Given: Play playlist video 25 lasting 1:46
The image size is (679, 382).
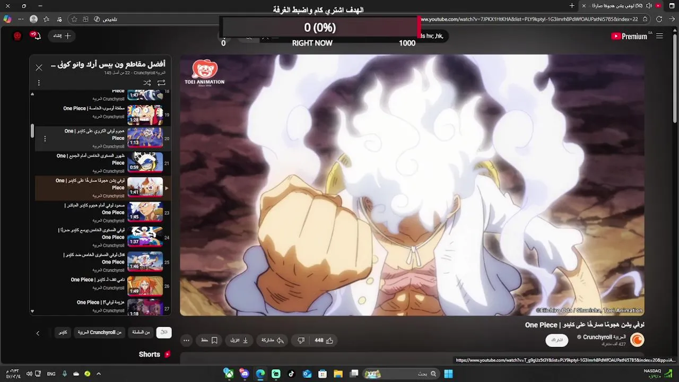Looking at the screenshot, I should pos(145,261).
